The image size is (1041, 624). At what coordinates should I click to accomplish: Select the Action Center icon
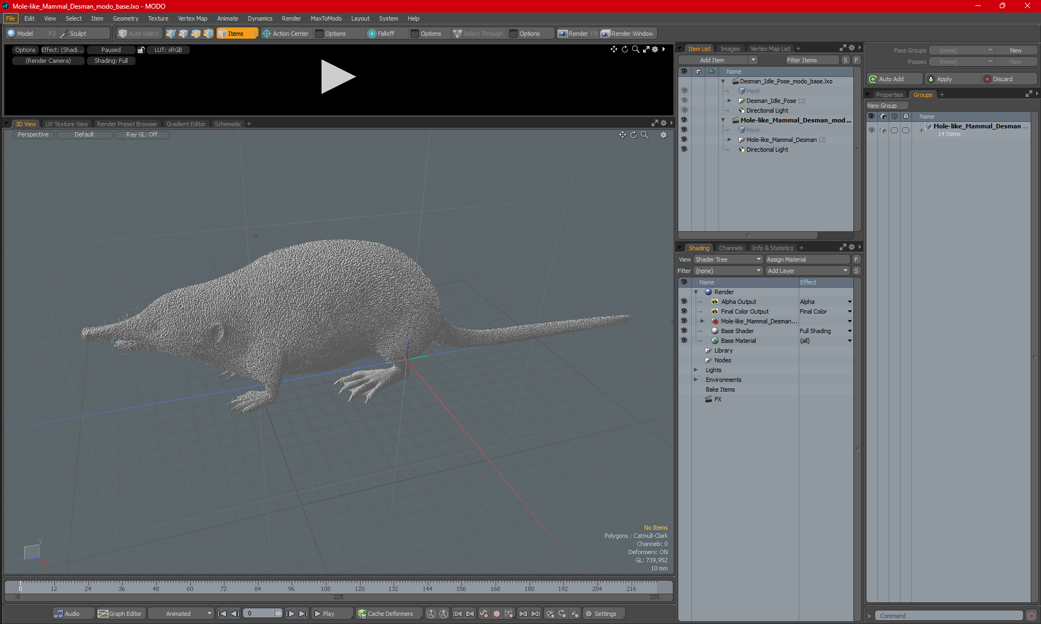267,34
